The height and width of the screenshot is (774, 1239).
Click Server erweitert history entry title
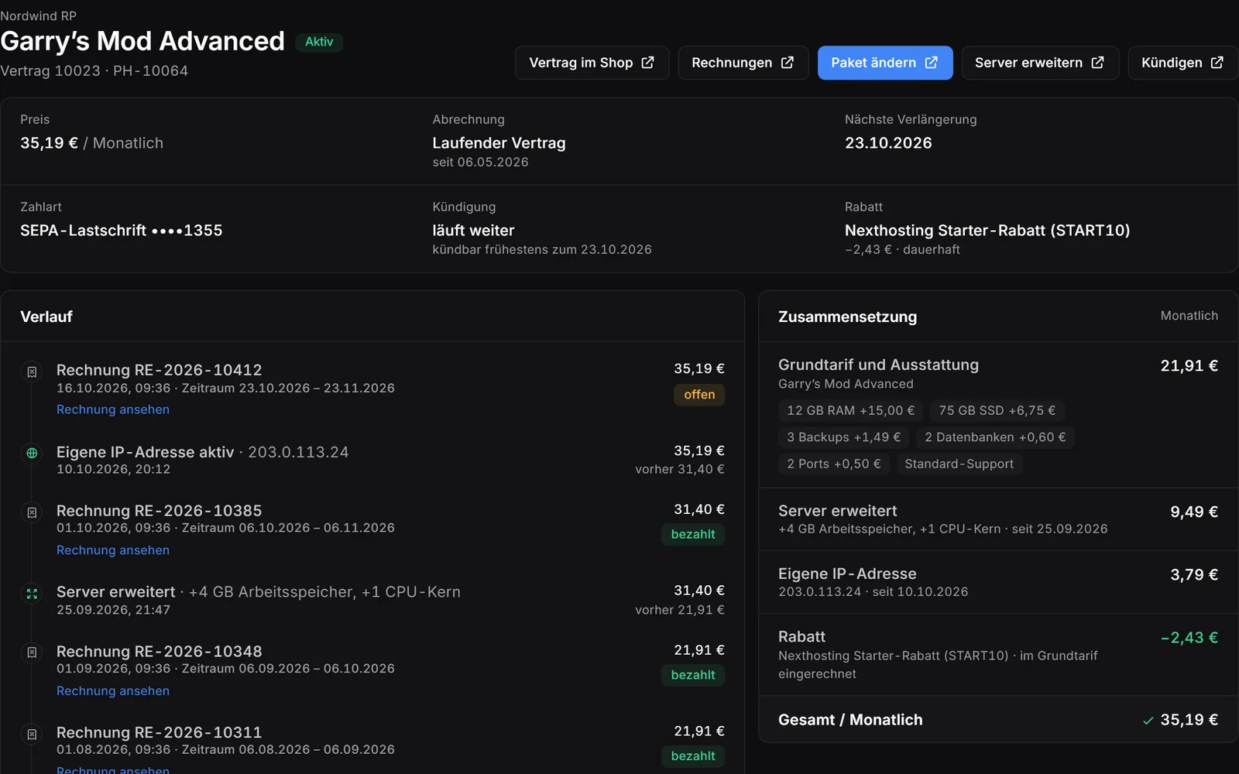116,592
